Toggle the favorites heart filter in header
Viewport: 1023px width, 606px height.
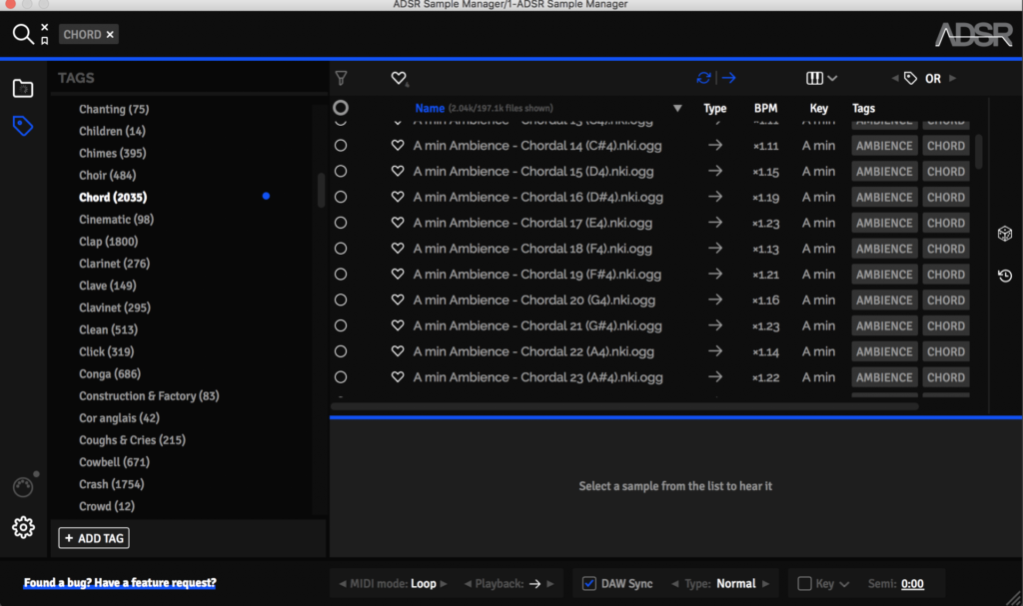[x=399, y=78]
